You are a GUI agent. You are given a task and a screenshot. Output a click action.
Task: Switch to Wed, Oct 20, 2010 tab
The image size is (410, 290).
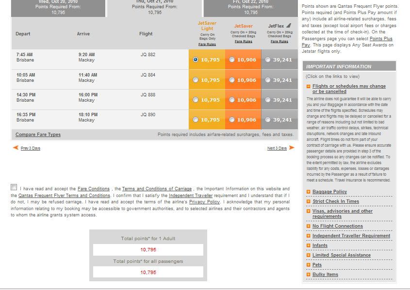coord(58,8)
